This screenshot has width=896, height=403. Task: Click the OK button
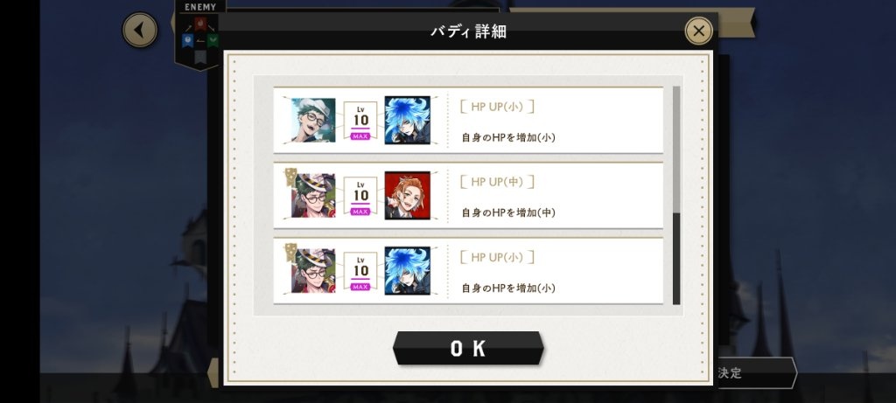click(468, 348)
